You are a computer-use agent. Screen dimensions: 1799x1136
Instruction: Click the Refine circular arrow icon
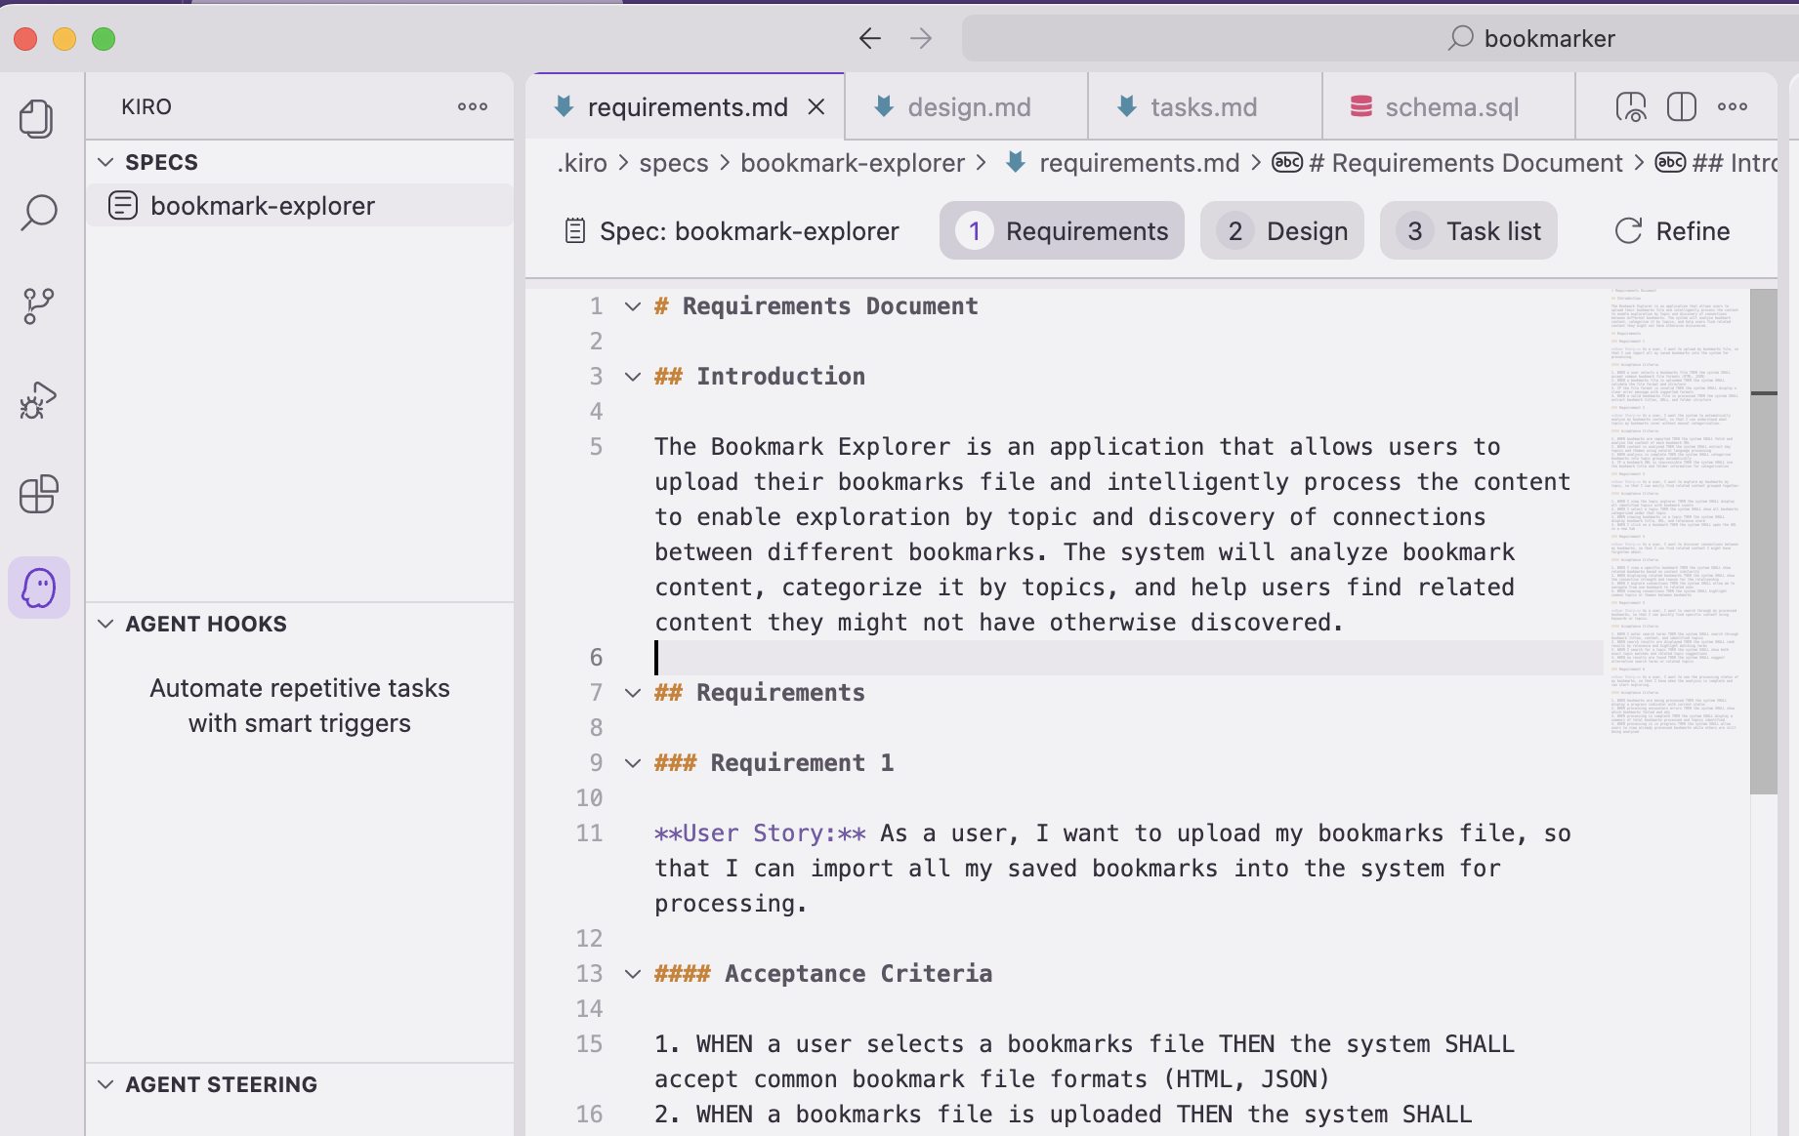(x=1628, y=231)
